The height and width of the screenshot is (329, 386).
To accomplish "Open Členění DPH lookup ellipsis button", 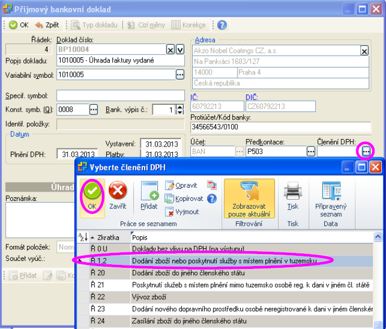I will pyautogui.click(x=366, y=151).
